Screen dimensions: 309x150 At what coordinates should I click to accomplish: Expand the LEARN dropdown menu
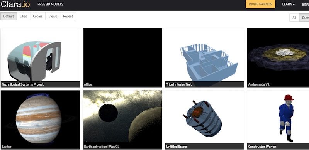(288, 4)
